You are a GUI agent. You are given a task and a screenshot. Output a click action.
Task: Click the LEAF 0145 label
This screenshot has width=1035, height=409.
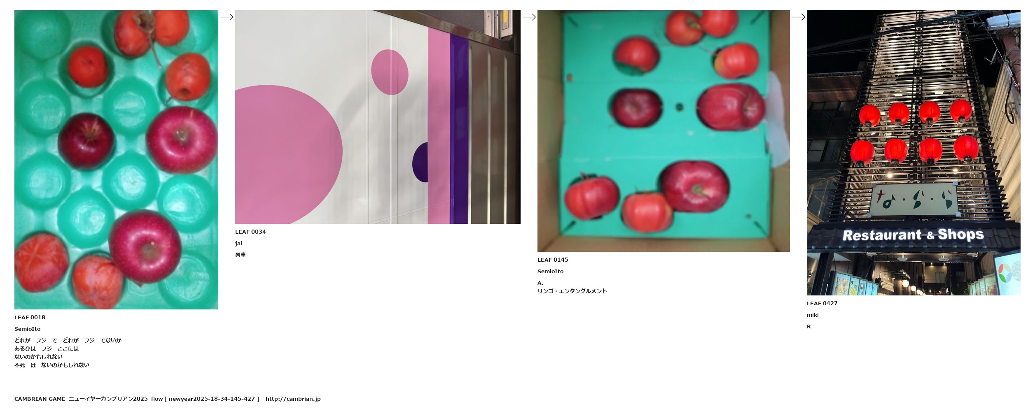pos(553,260)
